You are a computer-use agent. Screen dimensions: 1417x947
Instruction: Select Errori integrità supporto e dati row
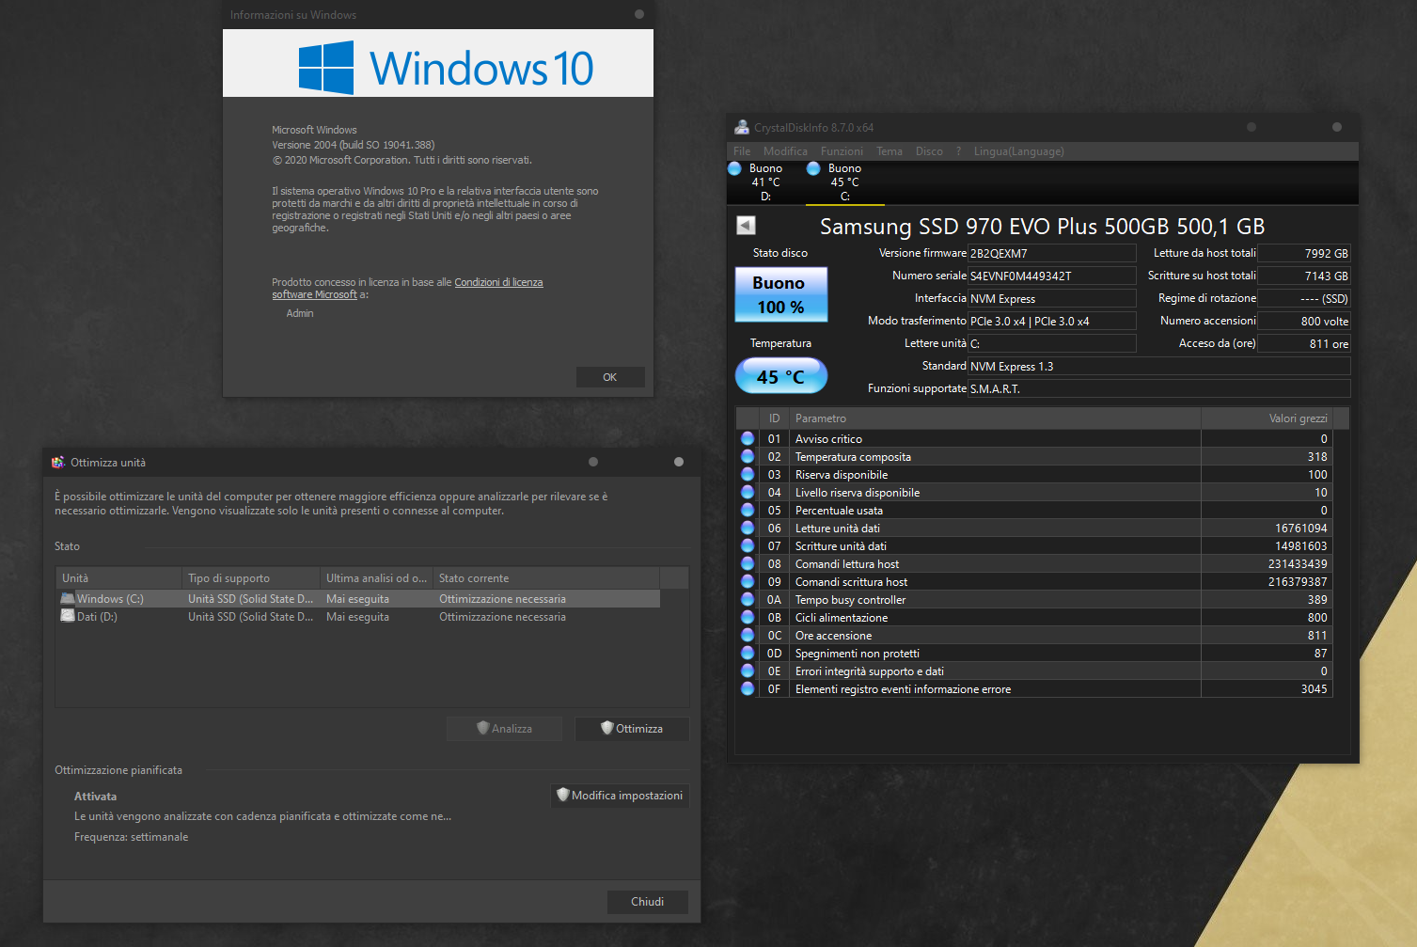tap(1034, 671)
